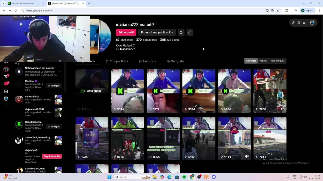This screenshot has height=181, width=323.
Task: Click the share profile arrow icon
Action: tap(190, 32)
